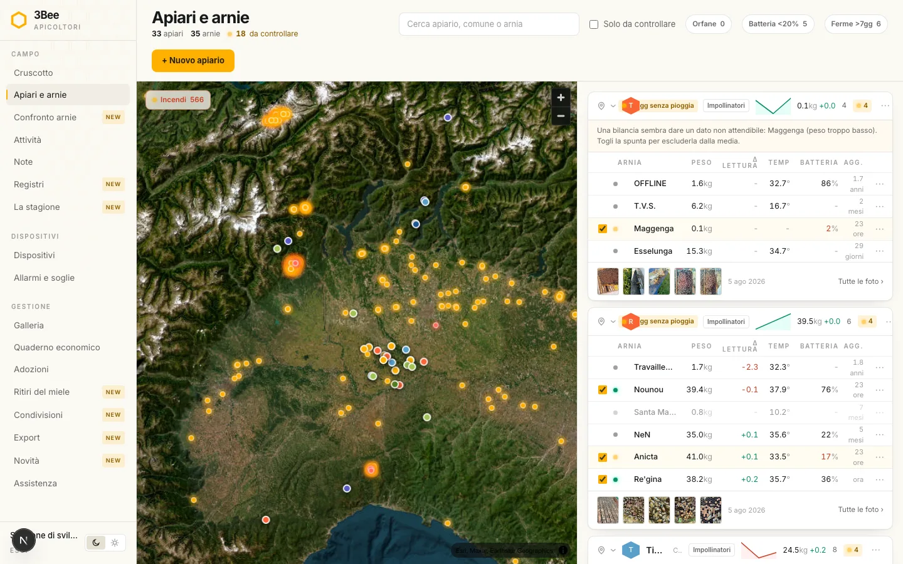Open Allarmi e soglie page

coord(68,278)
